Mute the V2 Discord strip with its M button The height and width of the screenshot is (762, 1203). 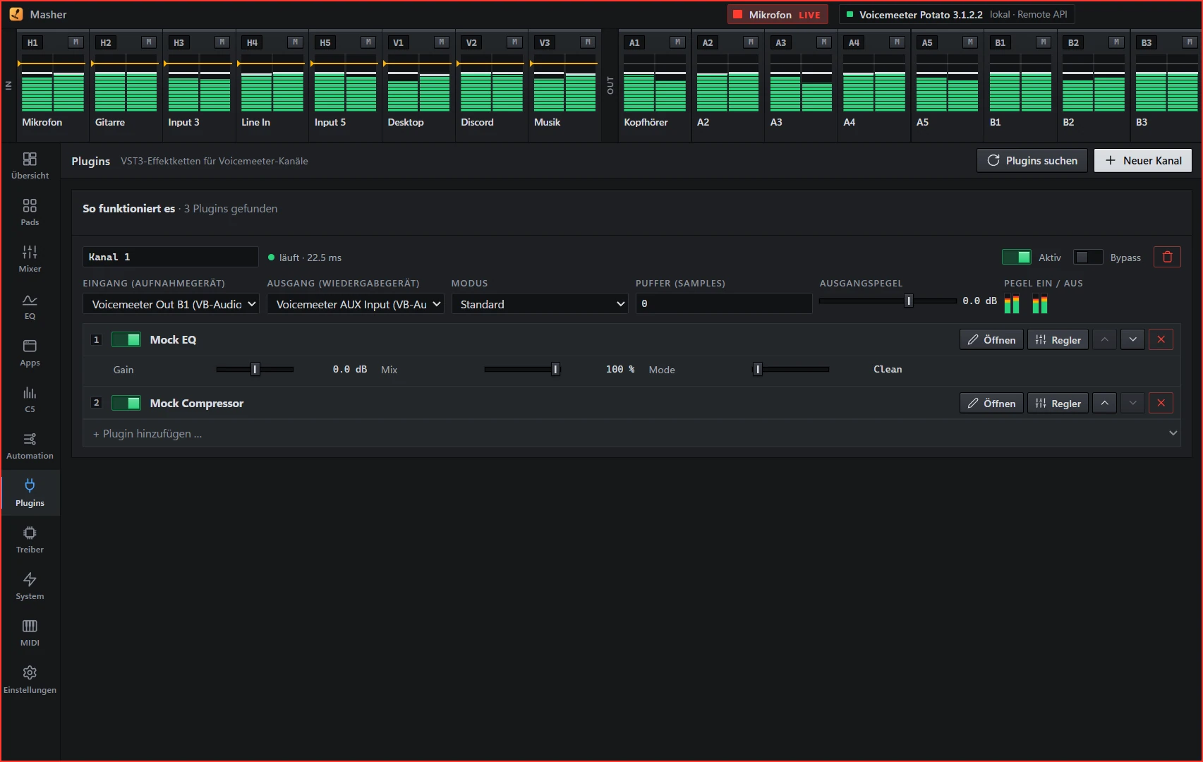click(514, 42)
